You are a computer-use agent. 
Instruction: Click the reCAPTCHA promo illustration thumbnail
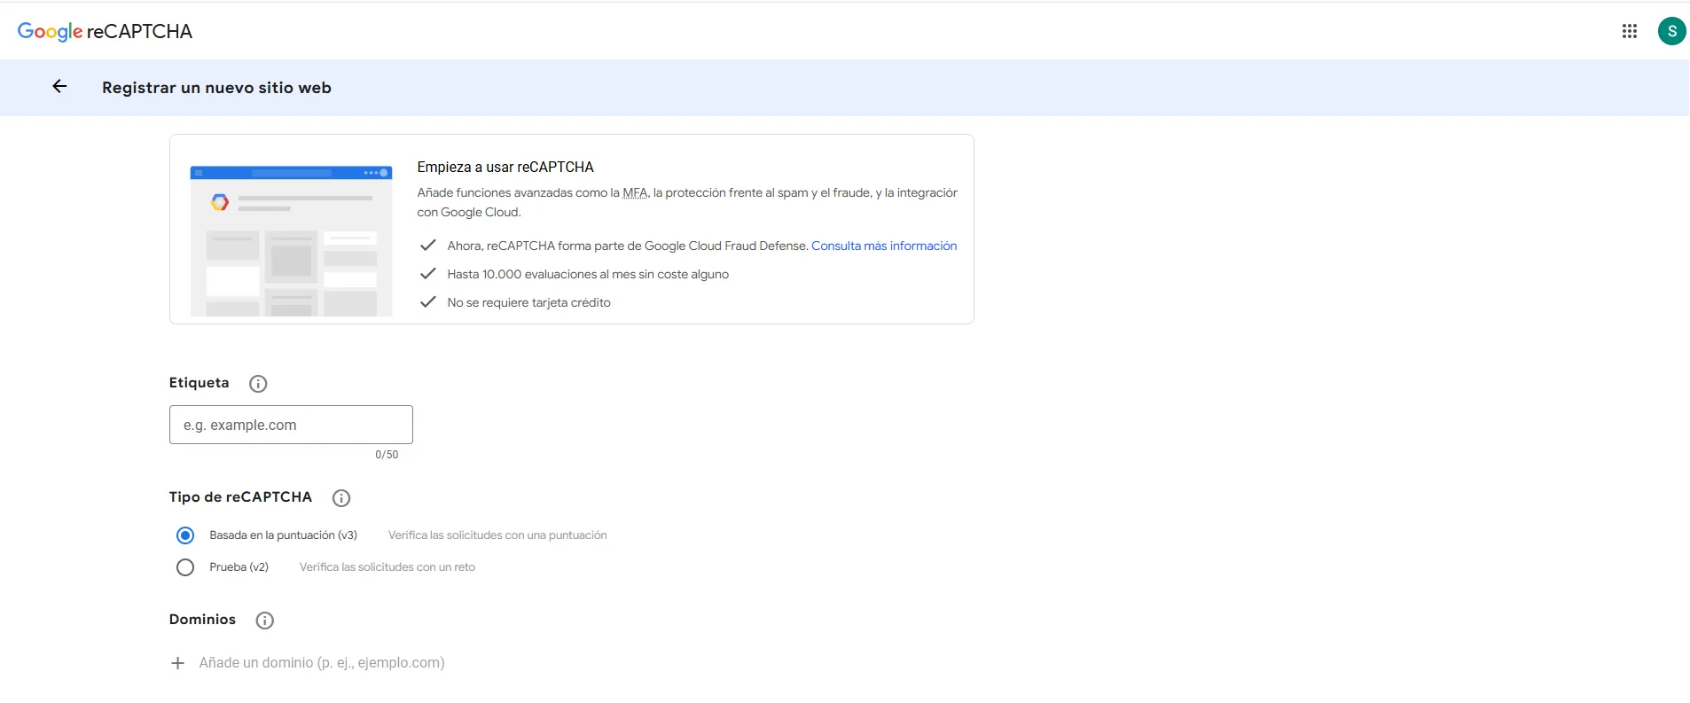291,239
